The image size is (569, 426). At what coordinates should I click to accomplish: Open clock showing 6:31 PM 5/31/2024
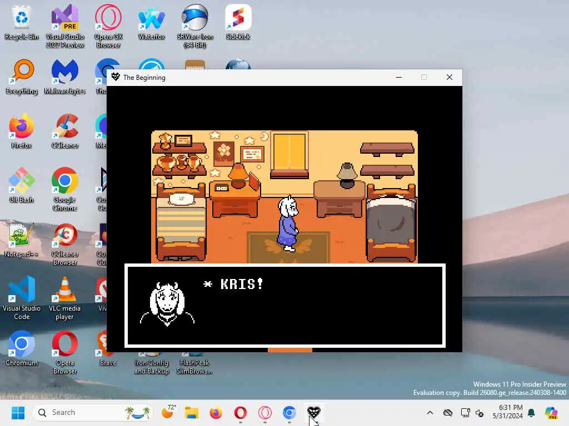point(508,412)
